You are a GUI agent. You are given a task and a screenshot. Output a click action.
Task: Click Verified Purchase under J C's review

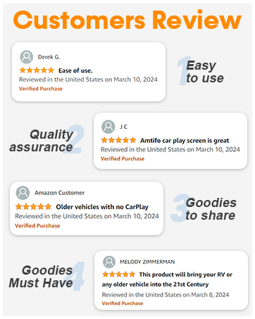123,158
